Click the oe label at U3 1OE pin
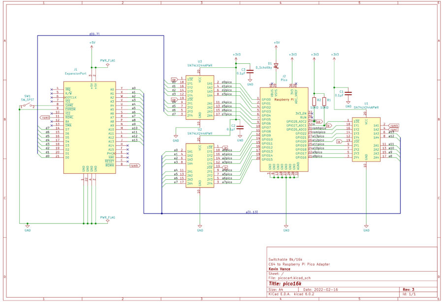This screenshot has width=443, height=302. click(174, 80)
